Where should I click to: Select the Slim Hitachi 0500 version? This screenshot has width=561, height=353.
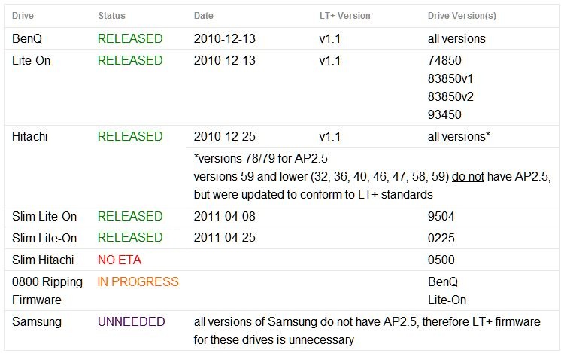pos(441,260)
